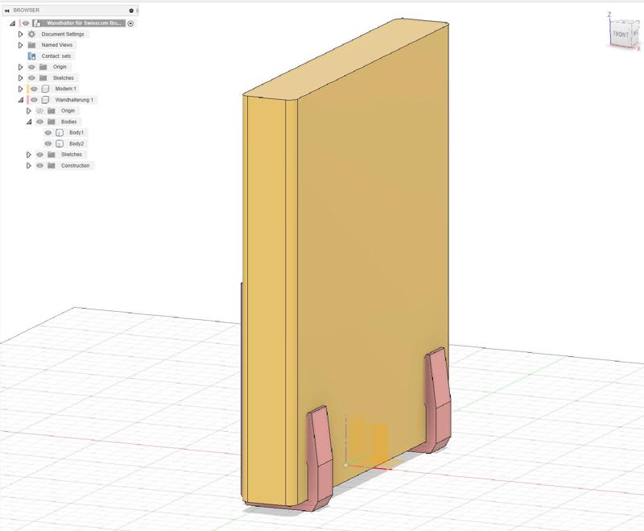
Task: Click the root component document icon
Action: point(37,23)
